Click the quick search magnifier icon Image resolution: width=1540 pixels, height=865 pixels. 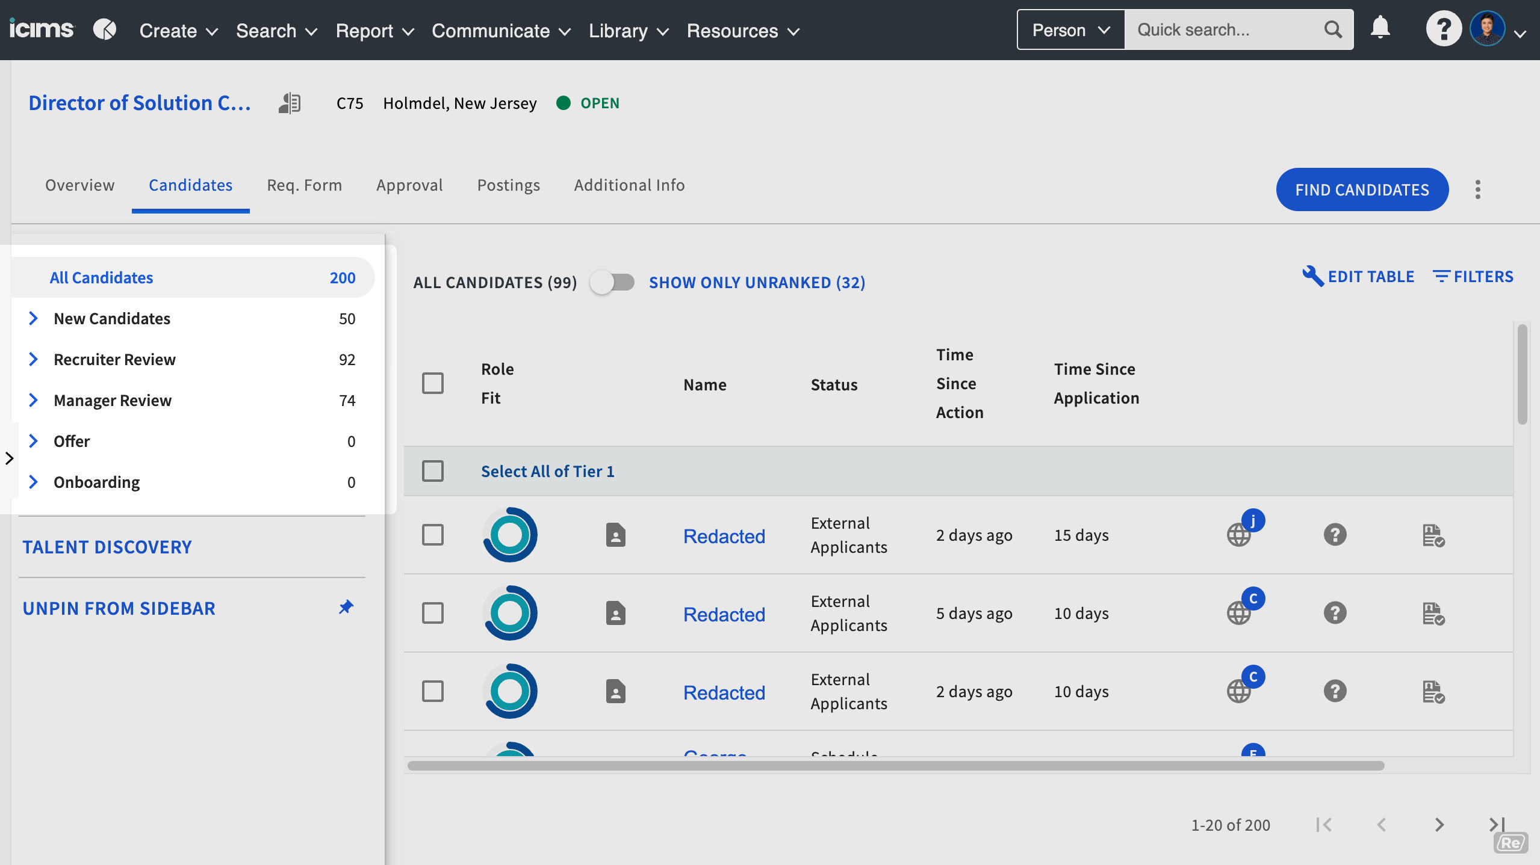tap(1333, 29)
